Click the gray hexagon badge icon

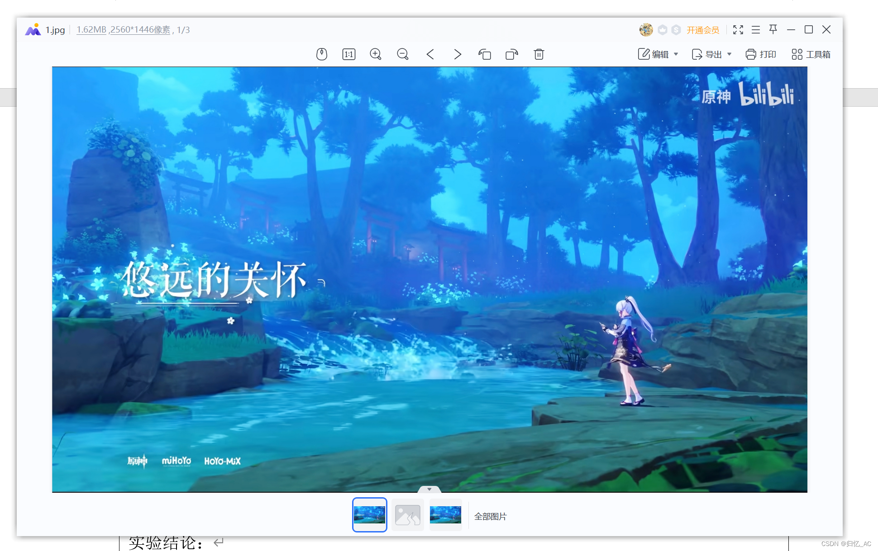[x=663, y=30]
